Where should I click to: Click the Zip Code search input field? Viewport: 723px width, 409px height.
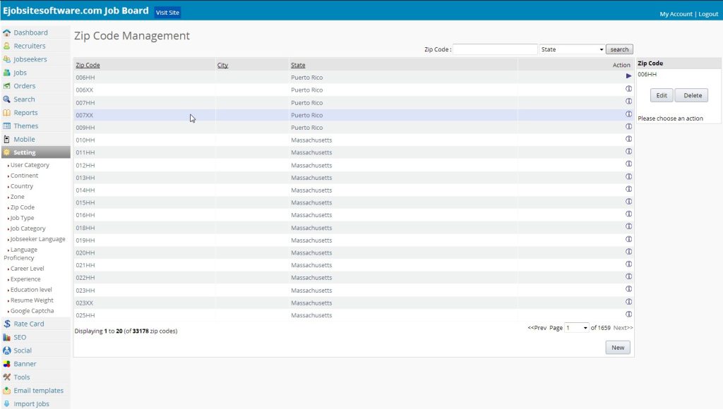coord(495,49)
